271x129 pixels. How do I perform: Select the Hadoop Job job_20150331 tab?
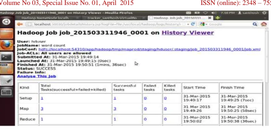coord(180,18)
